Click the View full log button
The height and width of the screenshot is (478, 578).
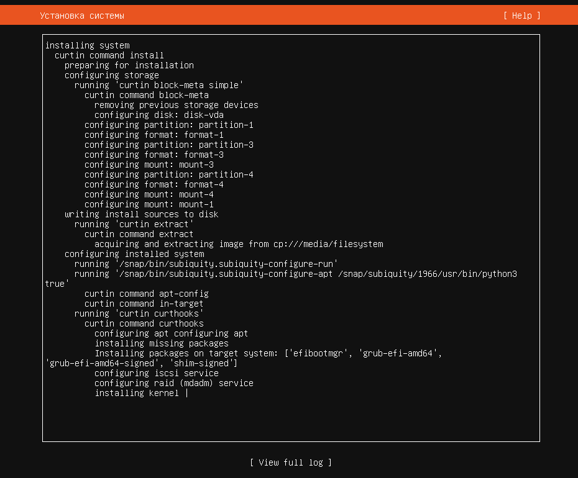pyautogui.click(x=291, y=462)
